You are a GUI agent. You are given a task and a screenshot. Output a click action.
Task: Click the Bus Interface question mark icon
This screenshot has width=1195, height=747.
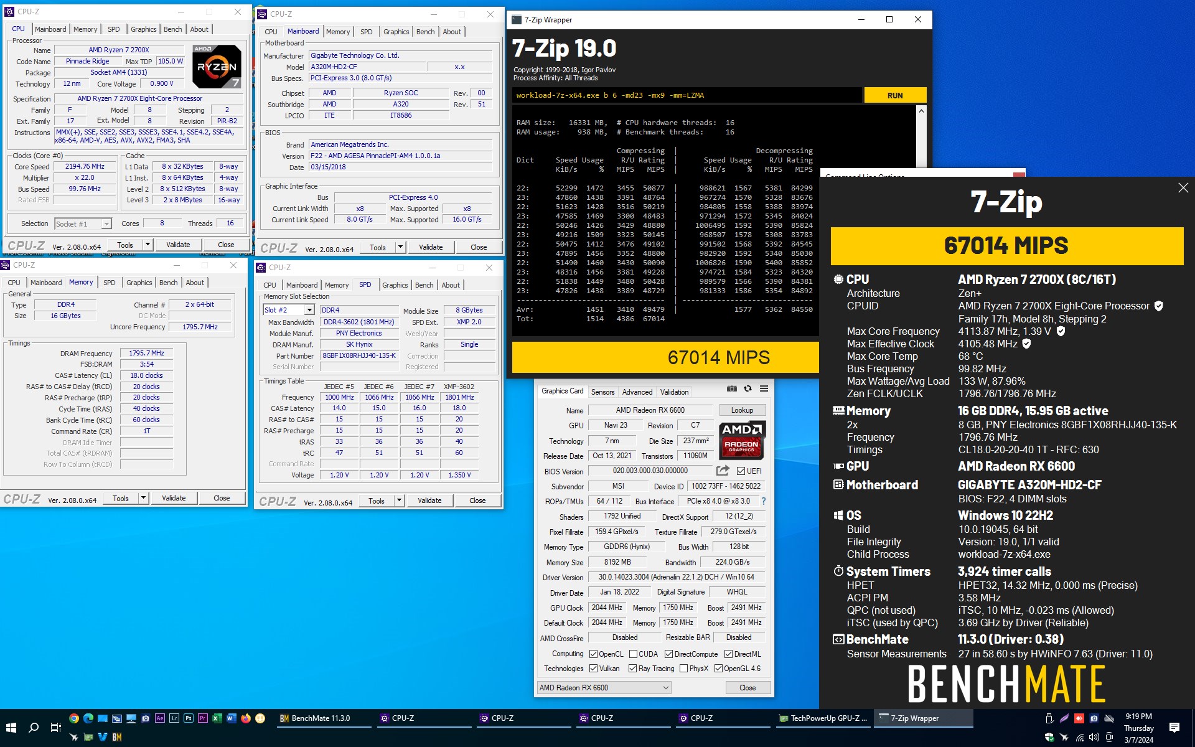764,501
